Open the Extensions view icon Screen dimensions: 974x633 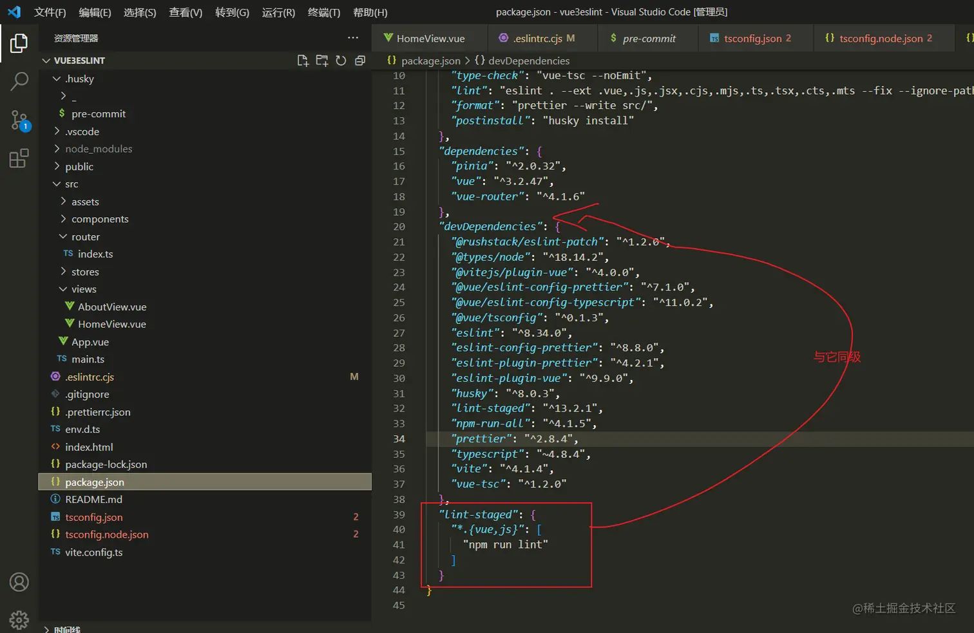[x=19, y=158]
